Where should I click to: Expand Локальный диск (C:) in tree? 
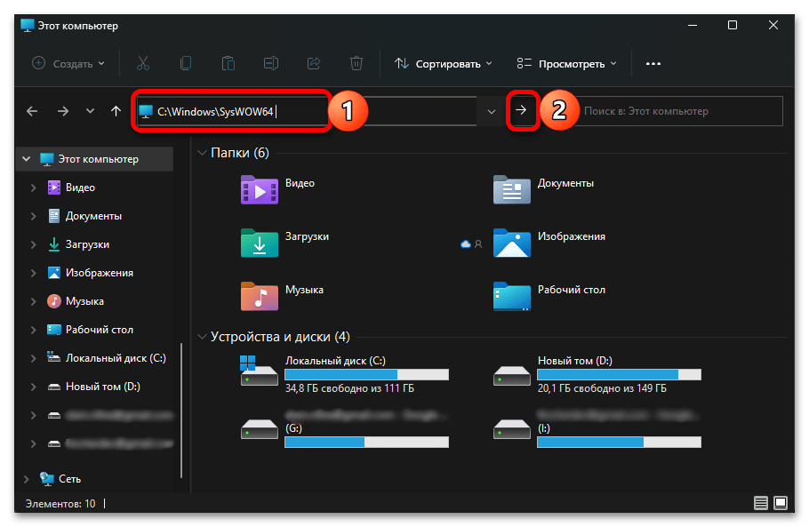pyautogui.click(x=34, y=358)
